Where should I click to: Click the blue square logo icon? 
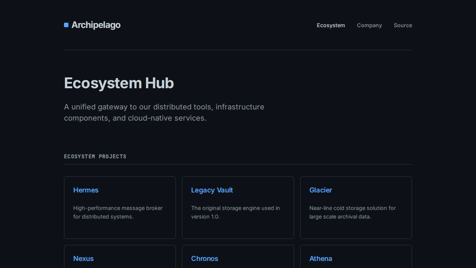66,25
